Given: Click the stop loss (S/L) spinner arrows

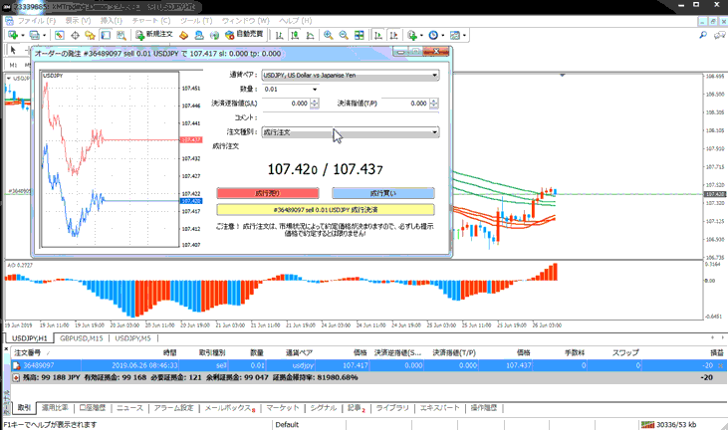Looking at the screenshot, I should pyautogui.click(x=315, y=104).
